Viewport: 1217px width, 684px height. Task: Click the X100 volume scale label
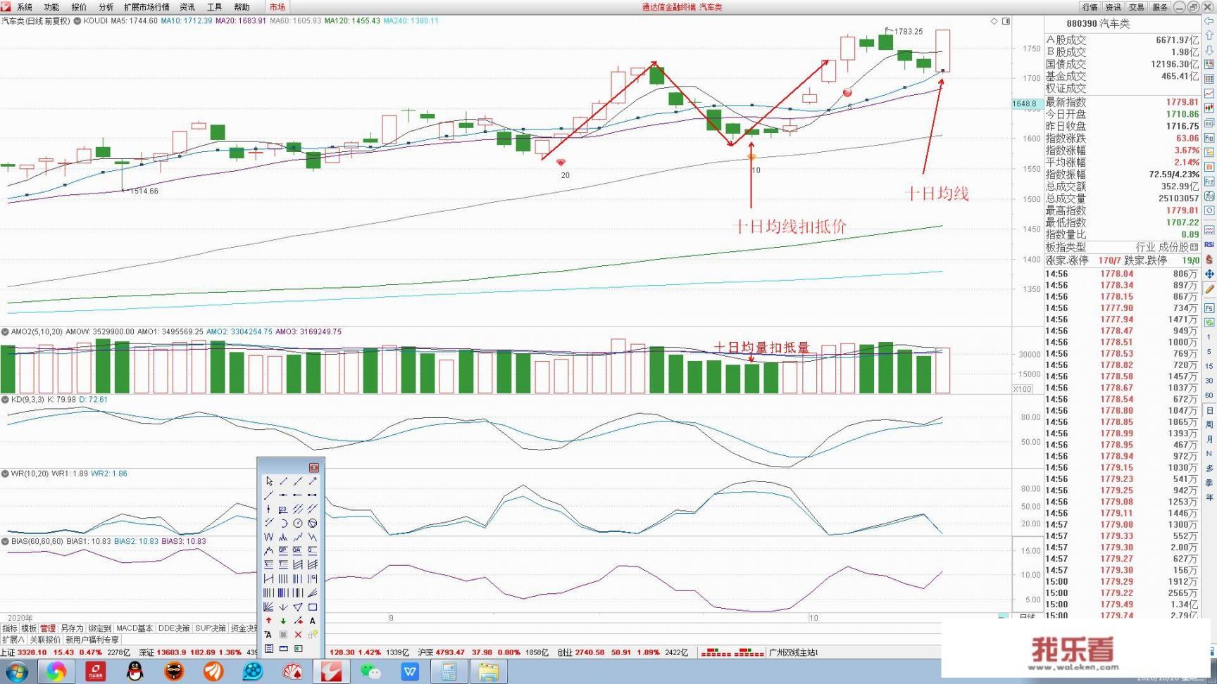[x=1022, y=389]
